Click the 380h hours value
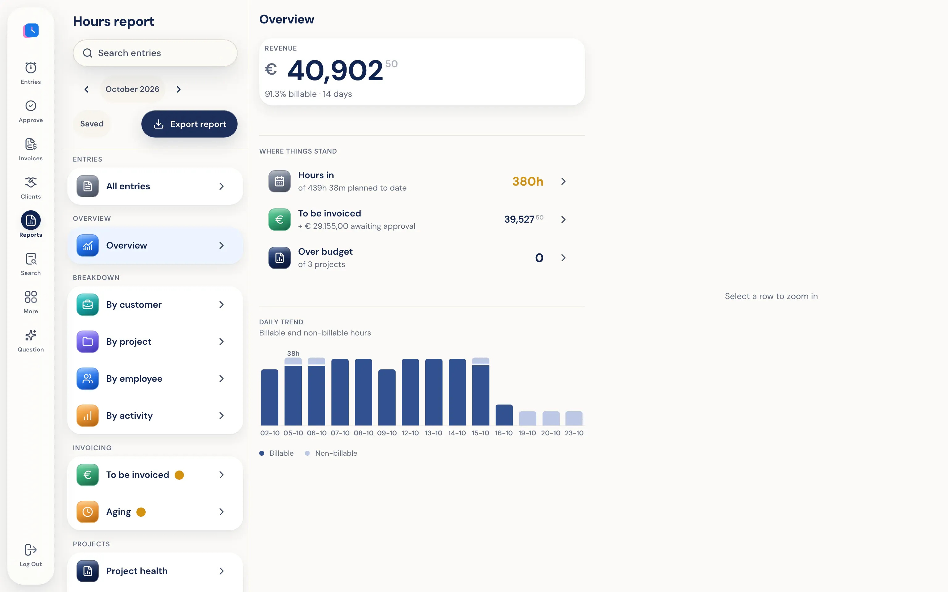The width and height of the screenshot is (948, 592). [x=528, y=181]
